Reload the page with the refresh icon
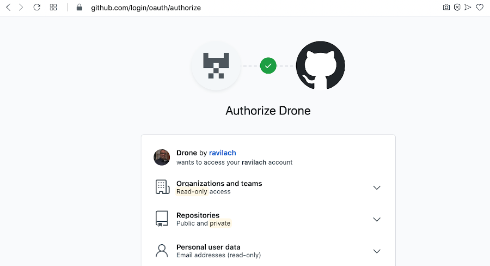The height and width of the screenshot is (266, 490). [37, 7]
